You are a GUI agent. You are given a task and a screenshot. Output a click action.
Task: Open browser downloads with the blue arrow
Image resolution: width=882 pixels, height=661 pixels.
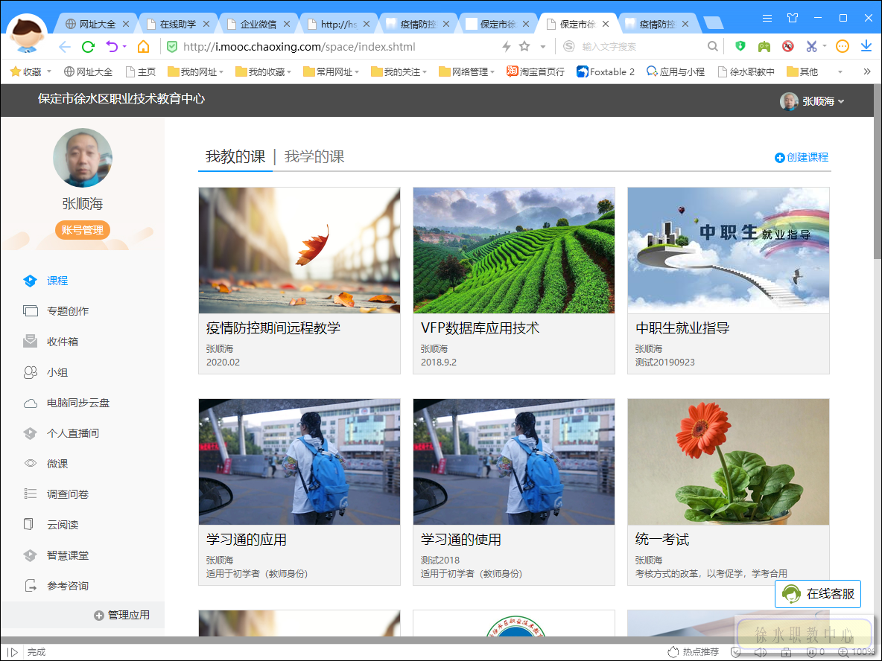coord(866,46)
